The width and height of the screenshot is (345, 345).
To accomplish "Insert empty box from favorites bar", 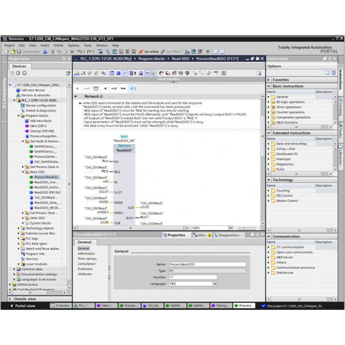I will pyautogui.click(x=96, y=89).
